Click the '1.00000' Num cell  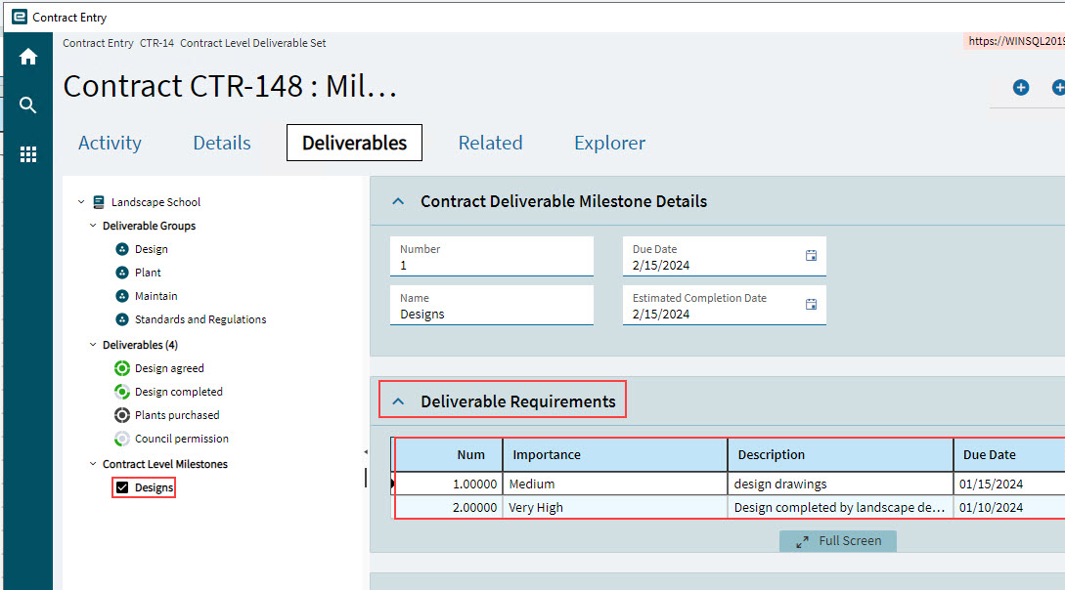pyautogui.click(x=449, y=485)
